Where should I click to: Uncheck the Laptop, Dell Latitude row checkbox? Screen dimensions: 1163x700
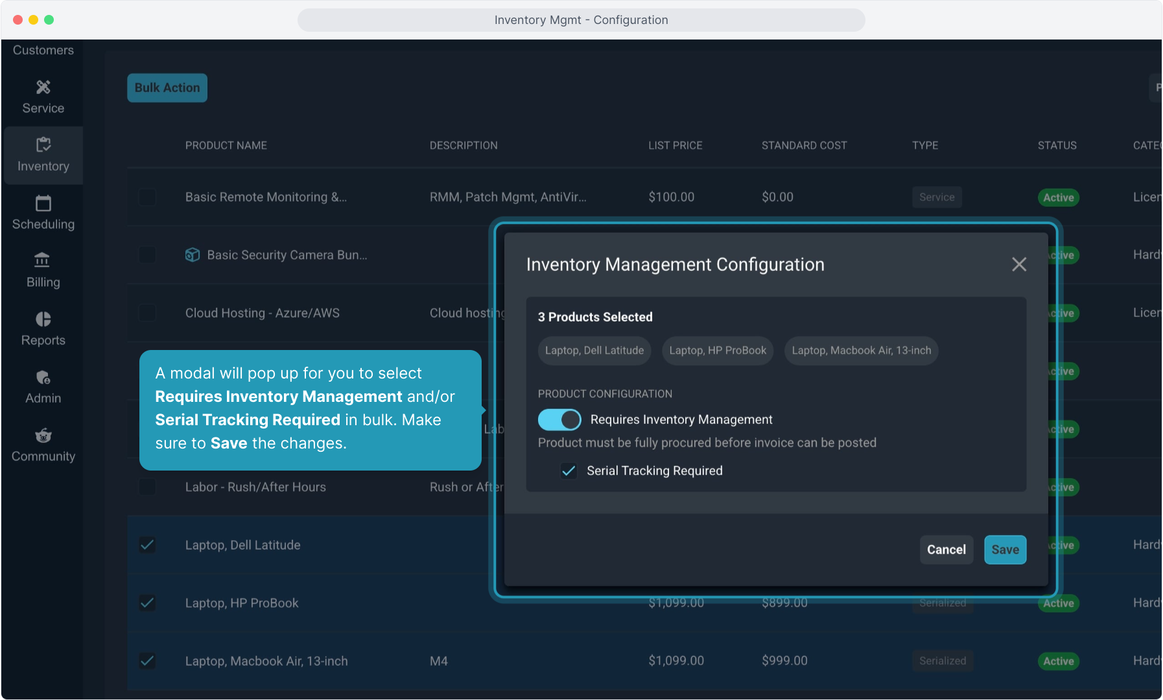click(148, 545)
